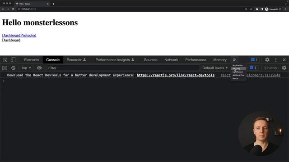Click the '3 hidden' messages label
This screenshot has height=162, width=289.
(x=271, y=68)
